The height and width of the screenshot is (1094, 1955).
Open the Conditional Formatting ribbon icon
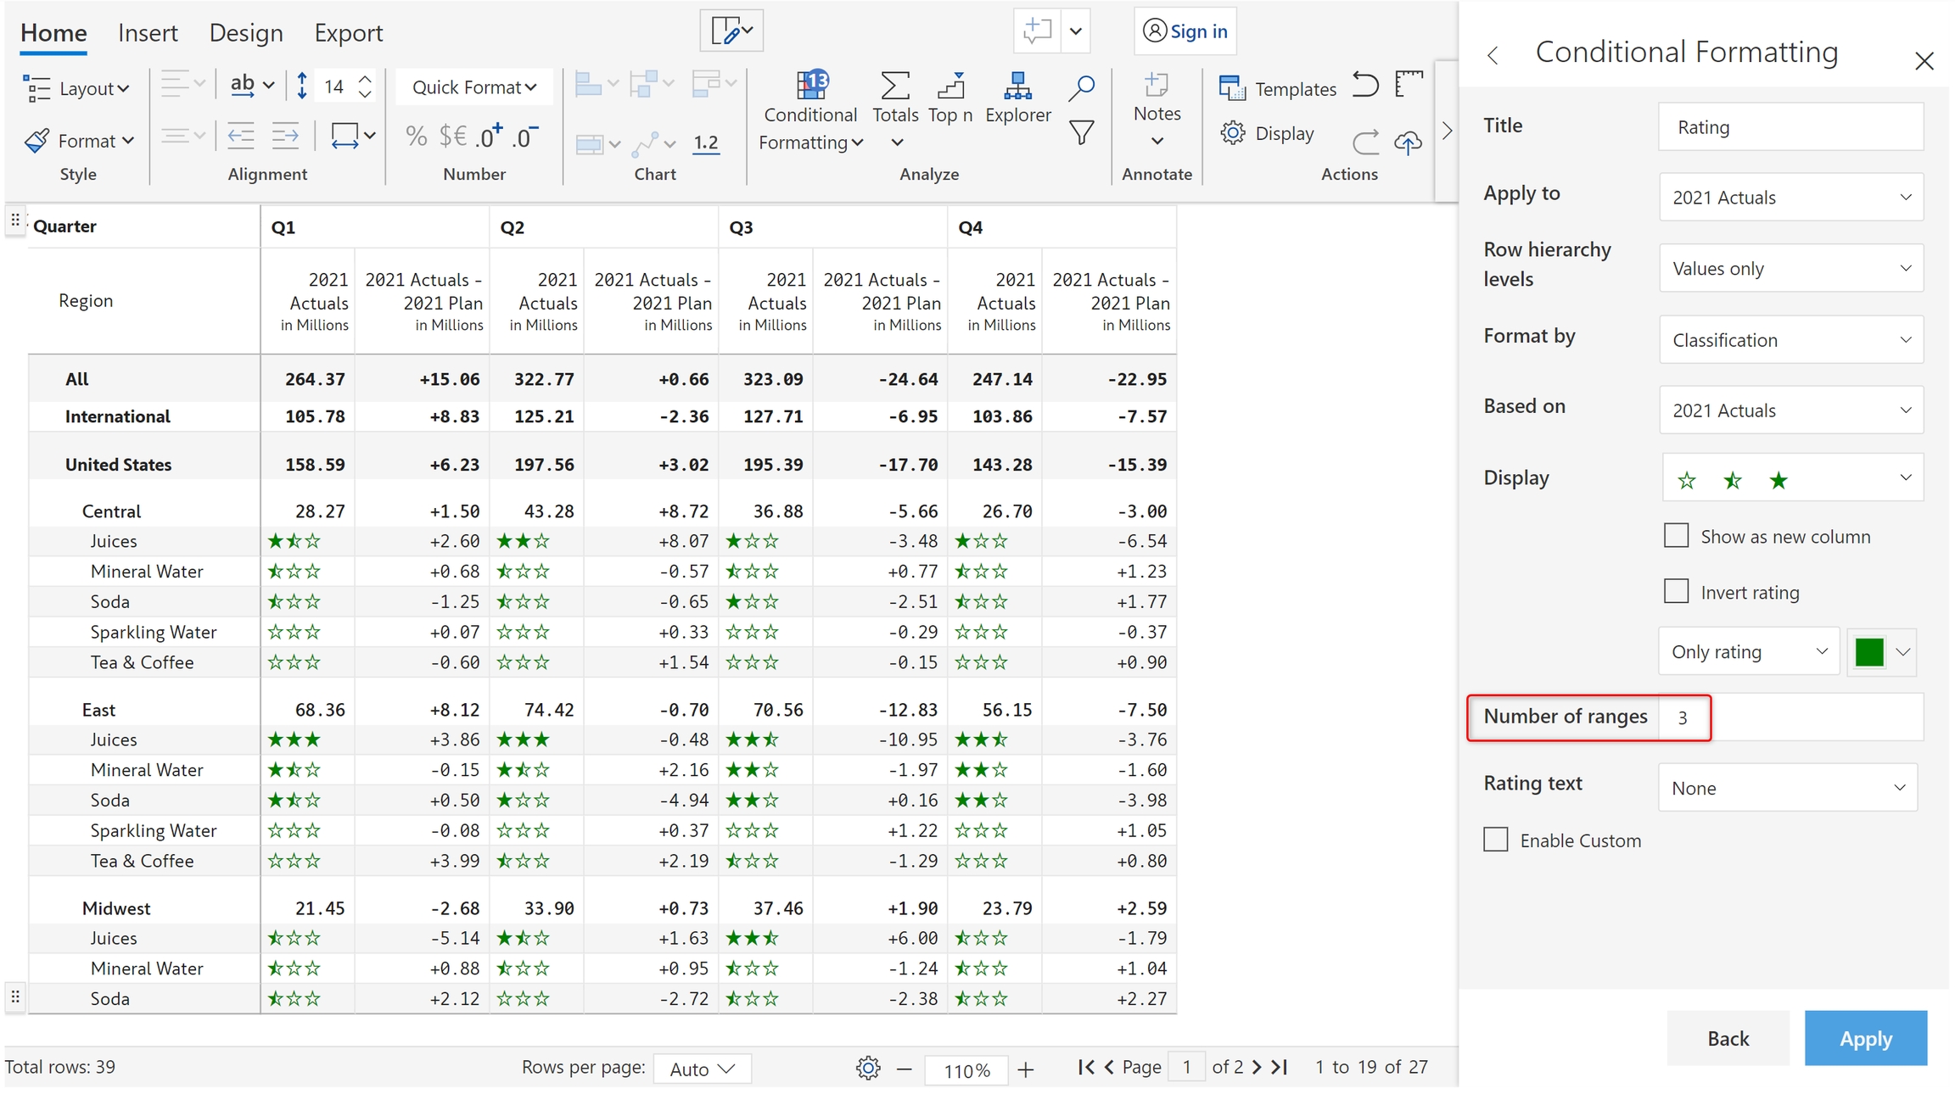[x=810, y=87]
